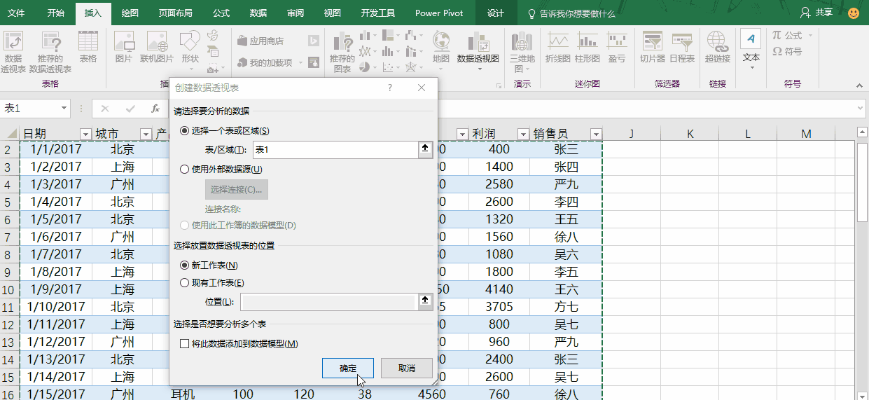Check 将此数据添加到数据模型 checkbox

point(185,344)
